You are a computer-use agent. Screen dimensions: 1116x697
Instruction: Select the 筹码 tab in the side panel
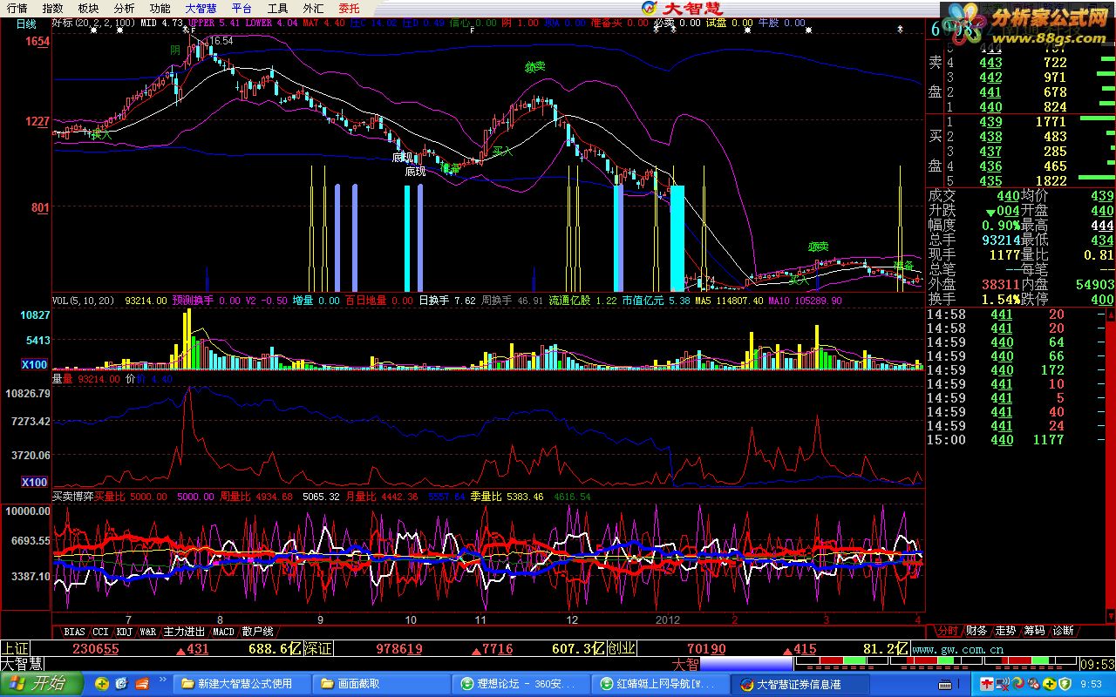pyautogui.click(x=1034, y=631)
